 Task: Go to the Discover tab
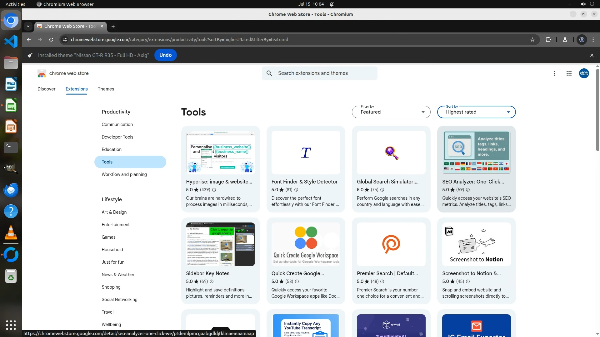tap(46, 89)
